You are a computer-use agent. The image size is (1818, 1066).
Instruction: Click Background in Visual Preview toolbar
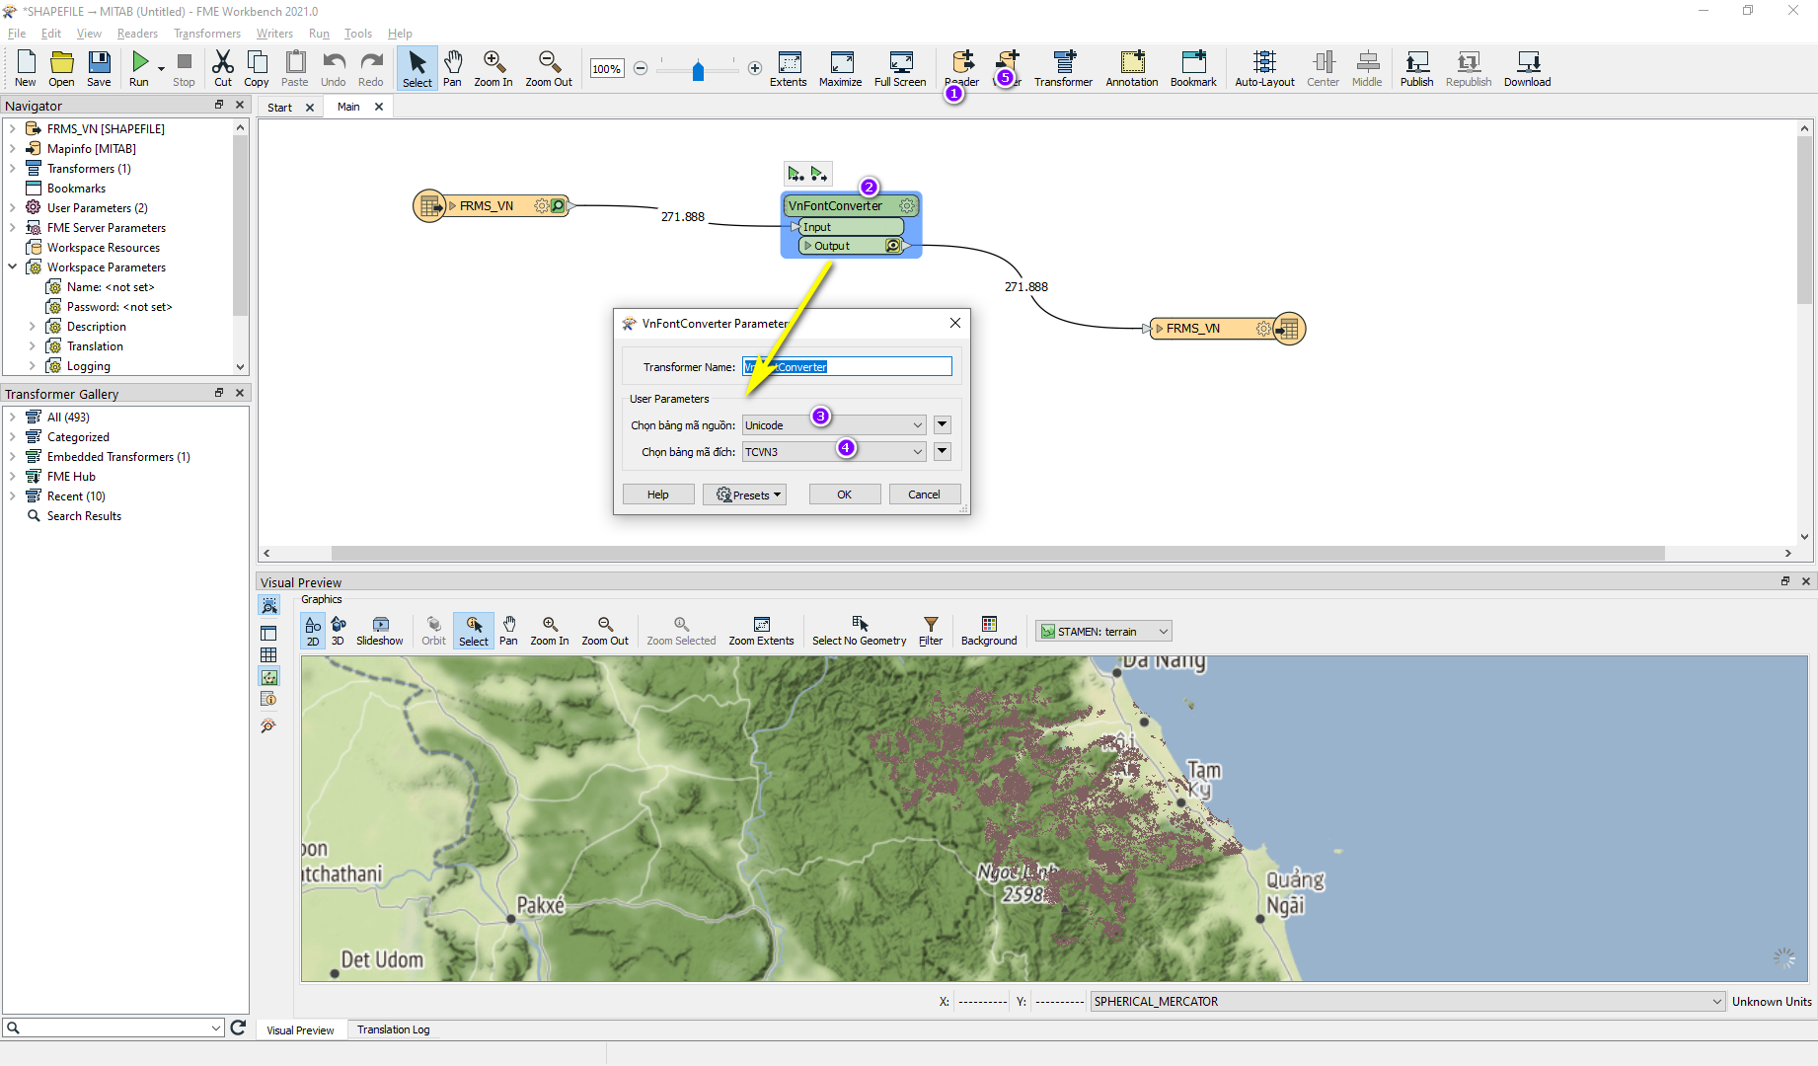click(x=989, y=631)
